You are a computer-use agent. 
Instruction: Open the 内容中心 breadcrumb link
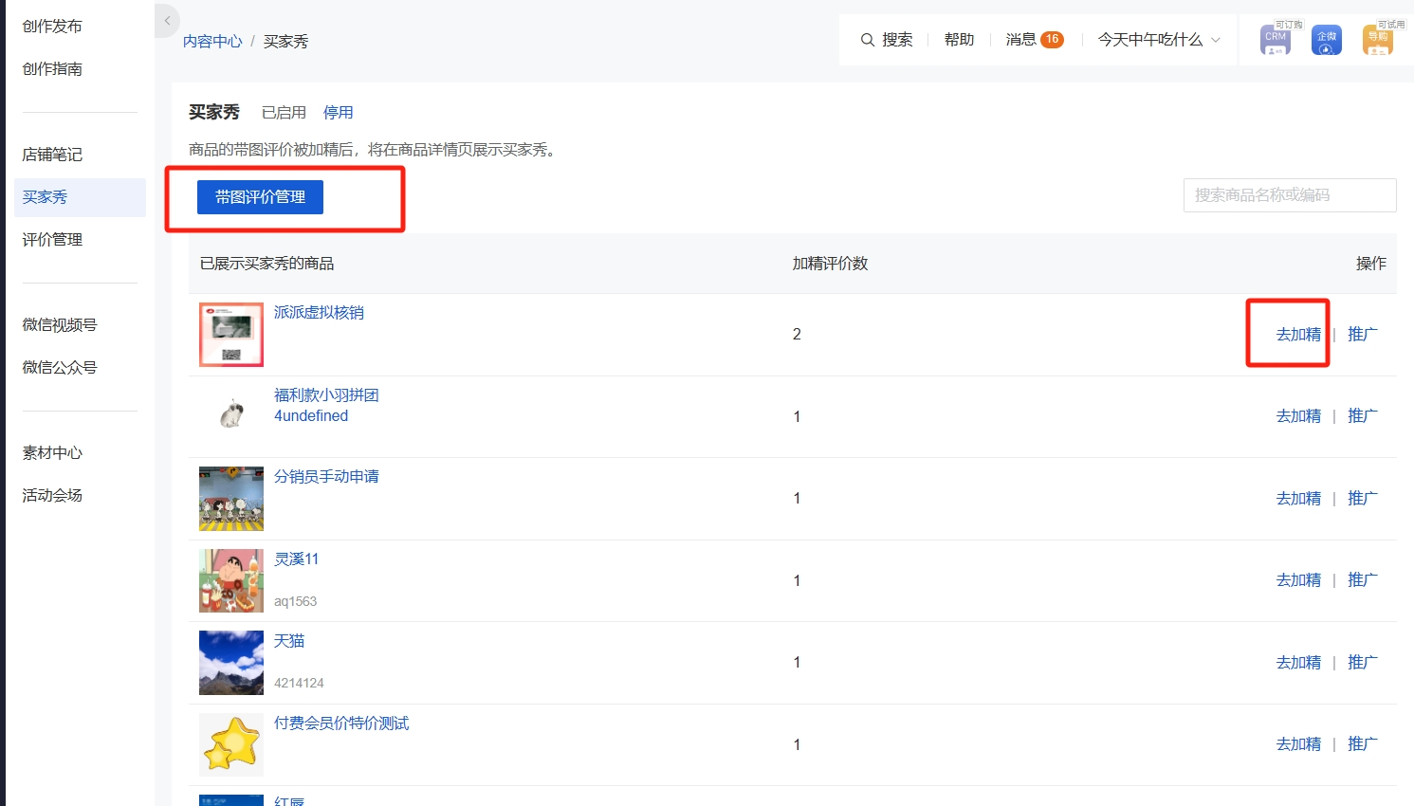[212, 42]
